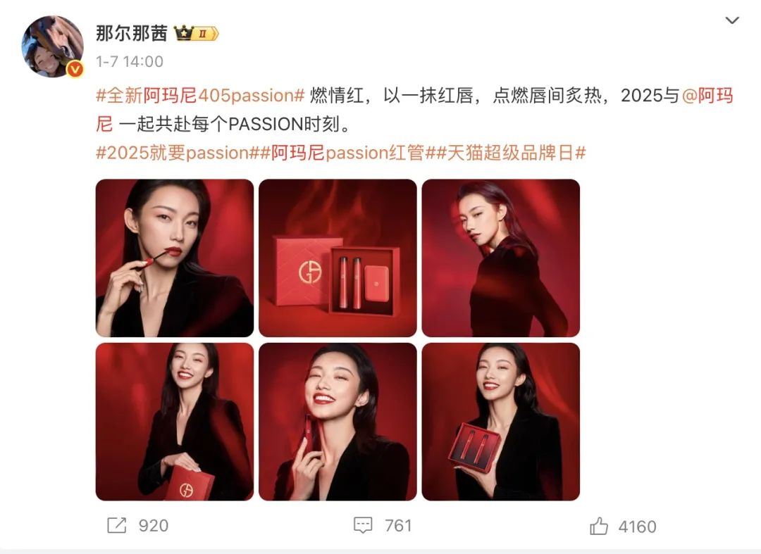The width and height of the screenshot is (761, 554).
Task: Open the post options chevron menu
Action: pyautogui.click(x=731, y=20)
